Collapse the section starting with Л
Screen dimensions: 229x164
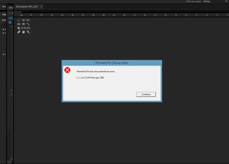tap(3, 33)
